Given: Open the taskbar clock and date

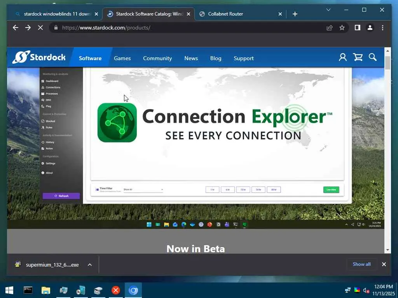Looking at the screenshot, I should coord(384,290).
